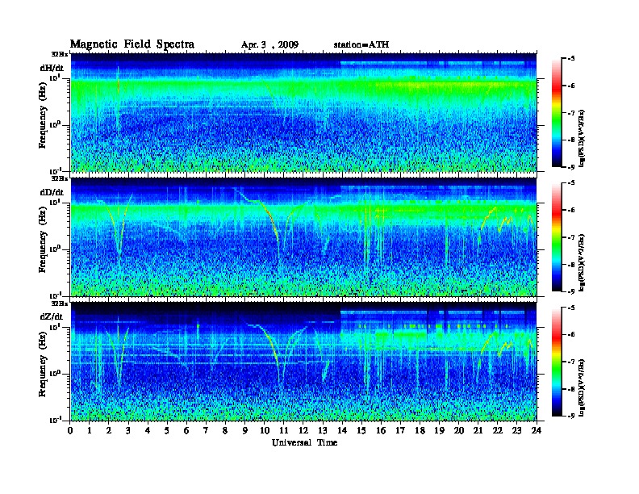The width and height of the screenshot is (639, 494).
Task: Click the hour tick label '15'
Action: click(x=361, y=431)
